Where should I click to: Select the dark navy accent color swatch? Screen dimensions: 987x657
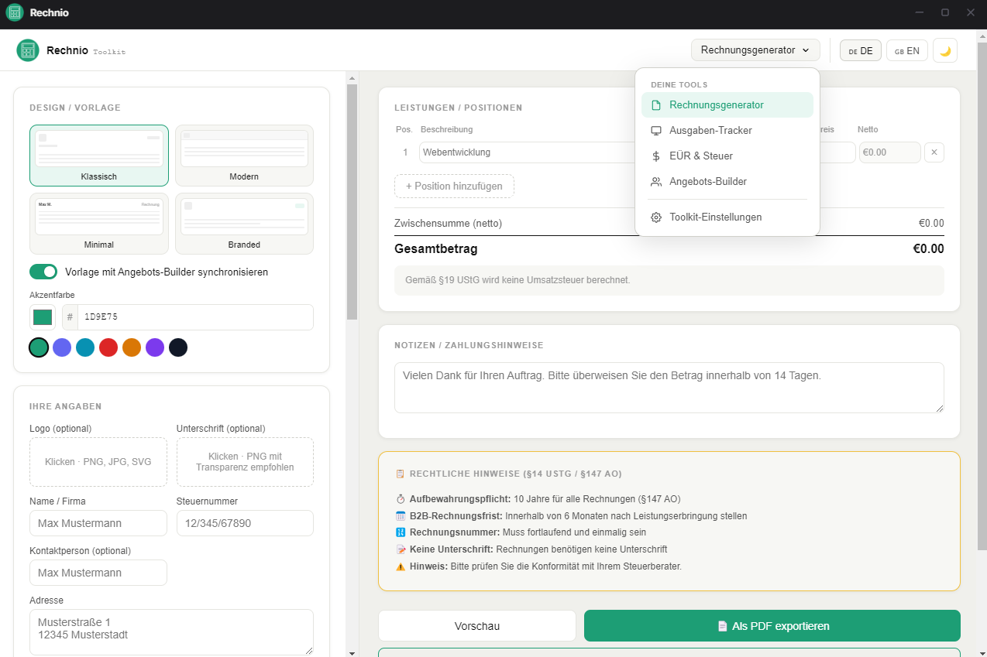(178, 347)
